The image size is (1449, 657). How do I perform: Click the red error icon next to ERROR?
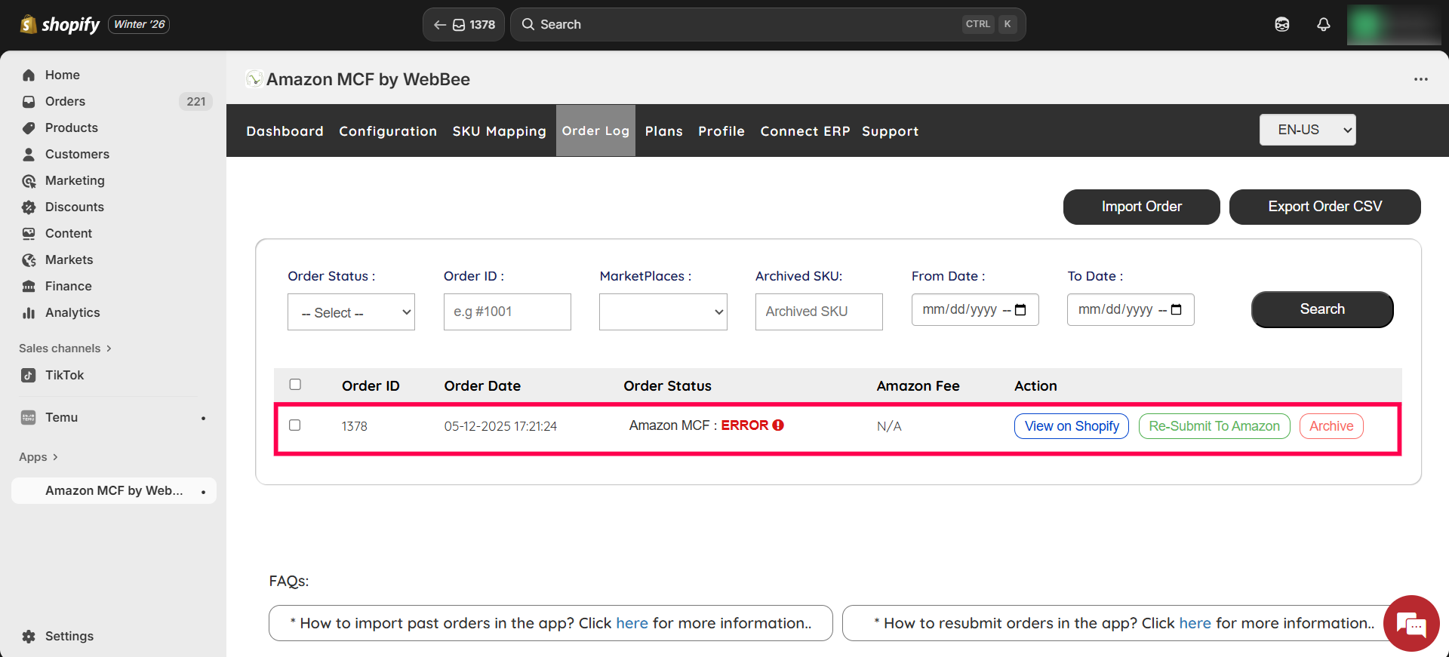(778, 425)
